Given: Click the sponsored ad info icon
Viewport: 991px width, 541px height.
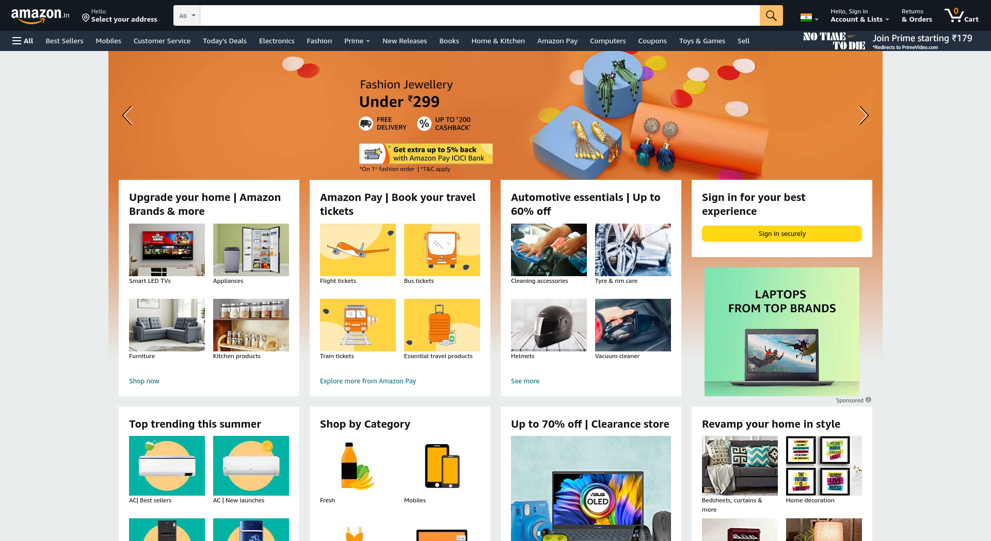Looking at the screenshot, I should [x=868, y=400].
